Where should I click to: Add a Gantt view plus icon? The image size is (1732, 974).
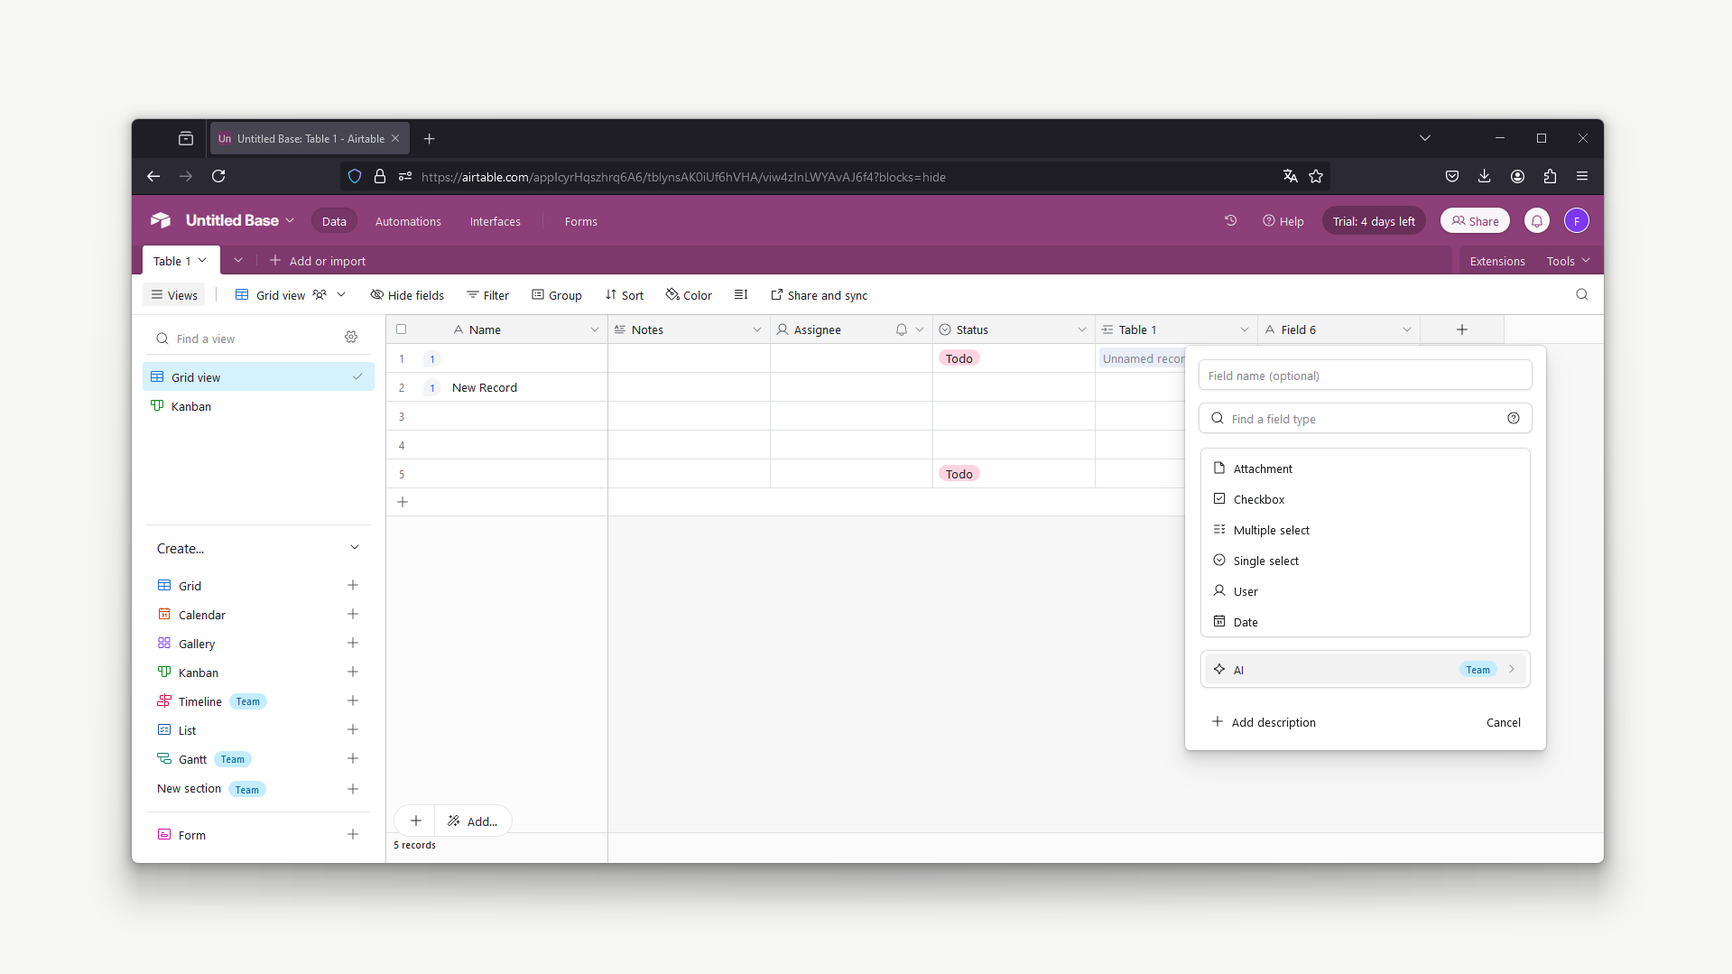(353, 758)
